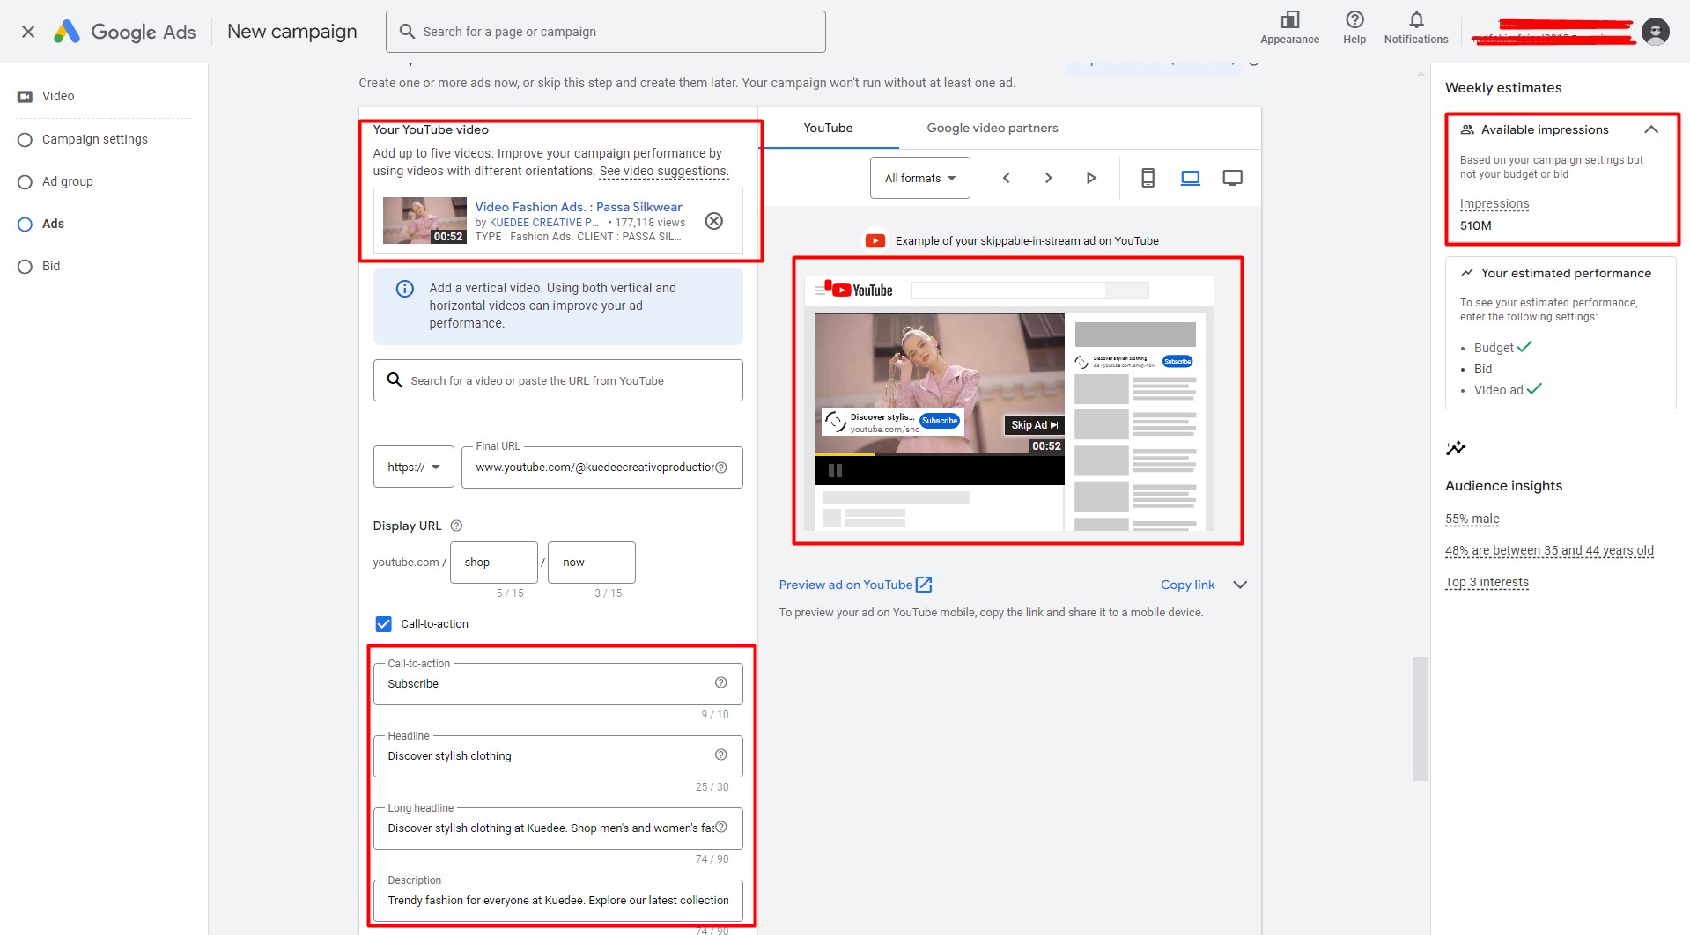1690x935 pixels.
Task: Click Copy link
Action: 1187,585
